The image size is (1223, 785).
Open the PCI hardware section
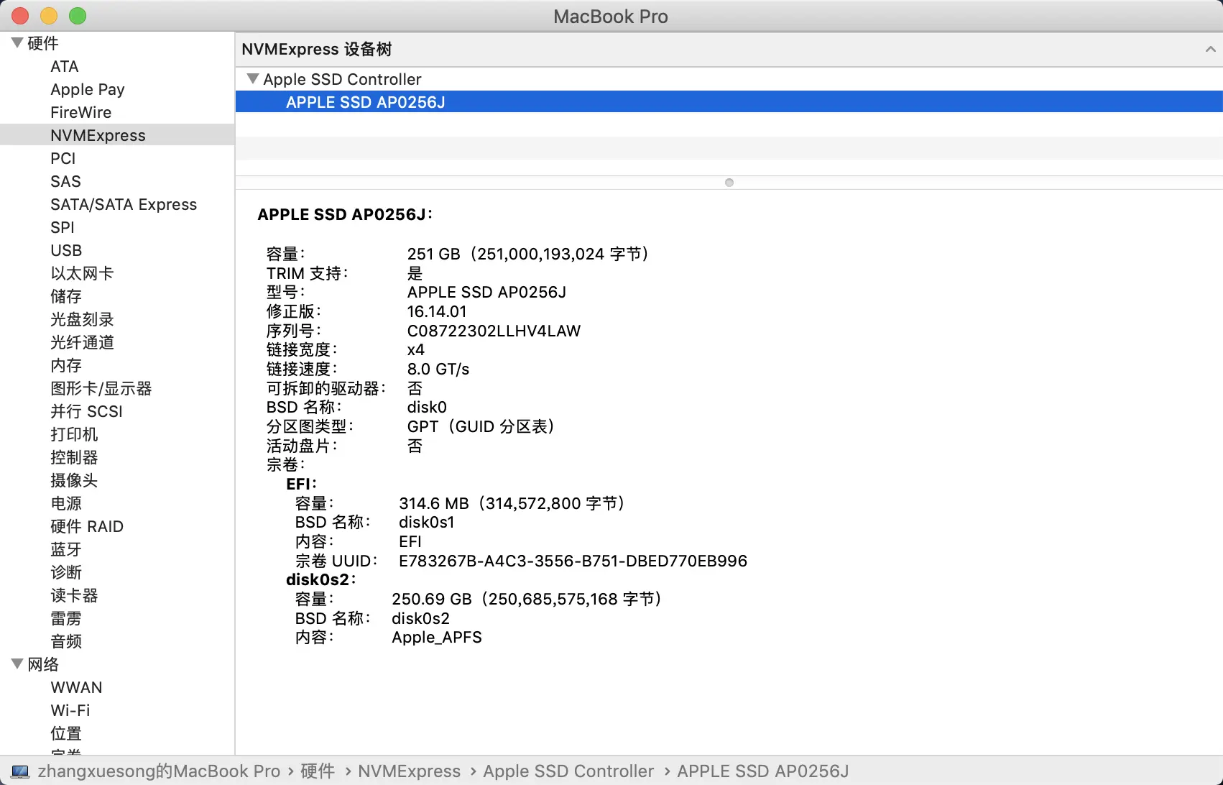[x=63, y=158]
